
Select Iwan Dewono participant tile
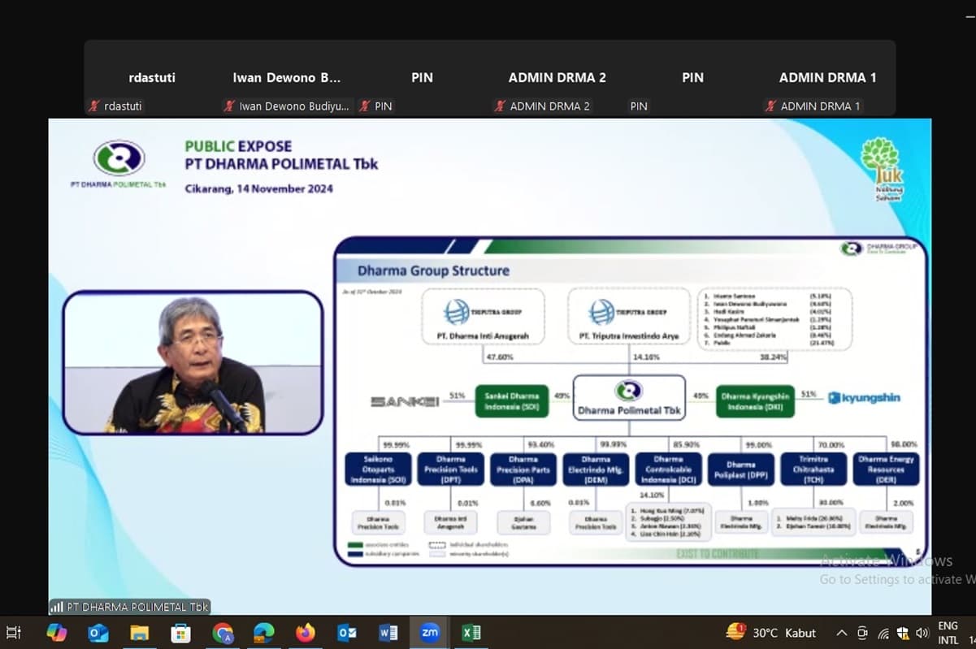pos(287,78)
